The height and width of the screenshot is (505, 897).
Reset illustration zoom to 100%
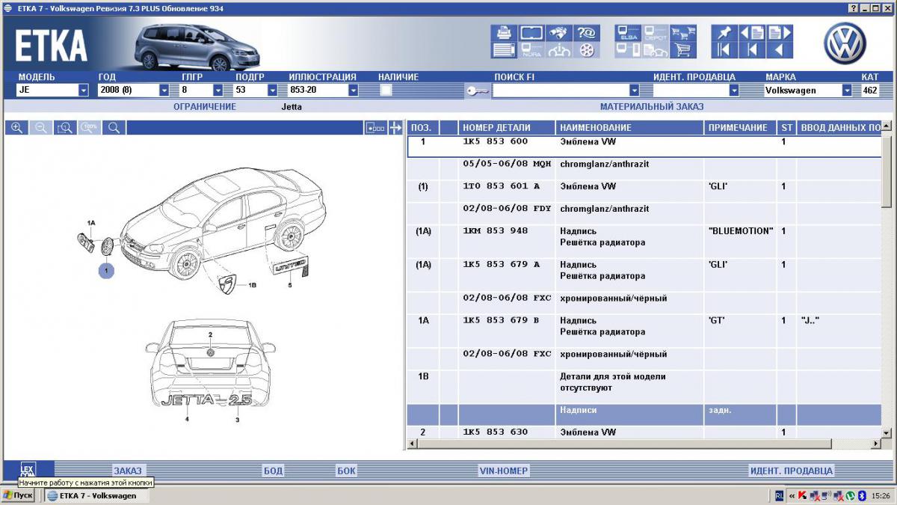click(90, 128)
